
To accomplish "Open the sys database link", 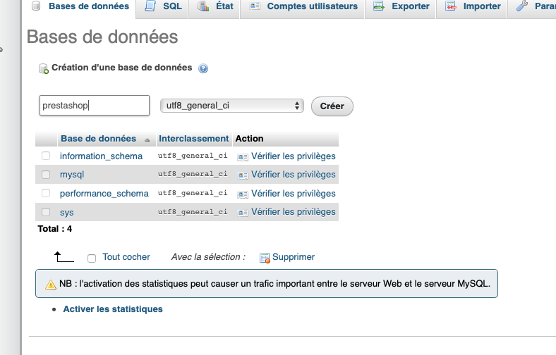I will click(66, 212).
